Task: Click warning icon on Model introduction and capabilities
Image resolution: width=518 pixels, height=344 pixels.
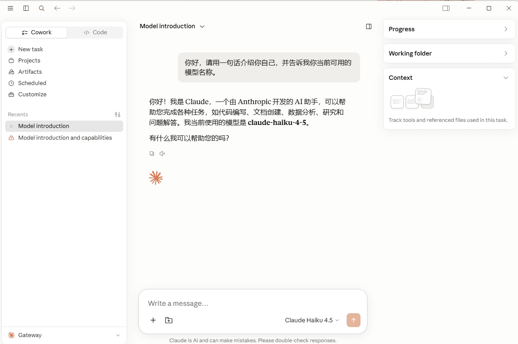Action: [x=11, y=138]
